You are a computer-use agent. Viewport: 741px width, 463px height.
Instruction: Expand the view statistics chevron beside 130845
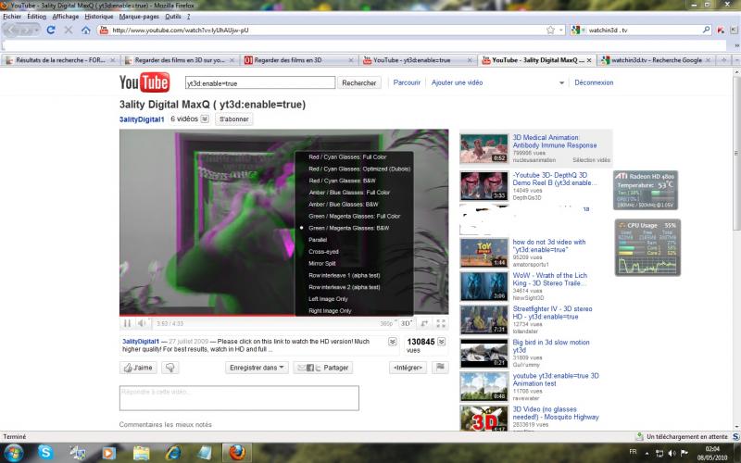[442, 342]
